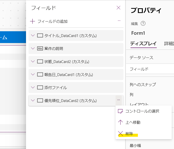This screenshot has height=149, width=174.
Task: Click the 列 property label
Action: (131, 95)
